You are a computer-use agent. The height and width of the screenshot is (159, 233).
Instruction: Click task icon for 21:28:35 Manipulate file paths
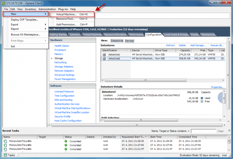pyautogui.click(x=5, y=141)
